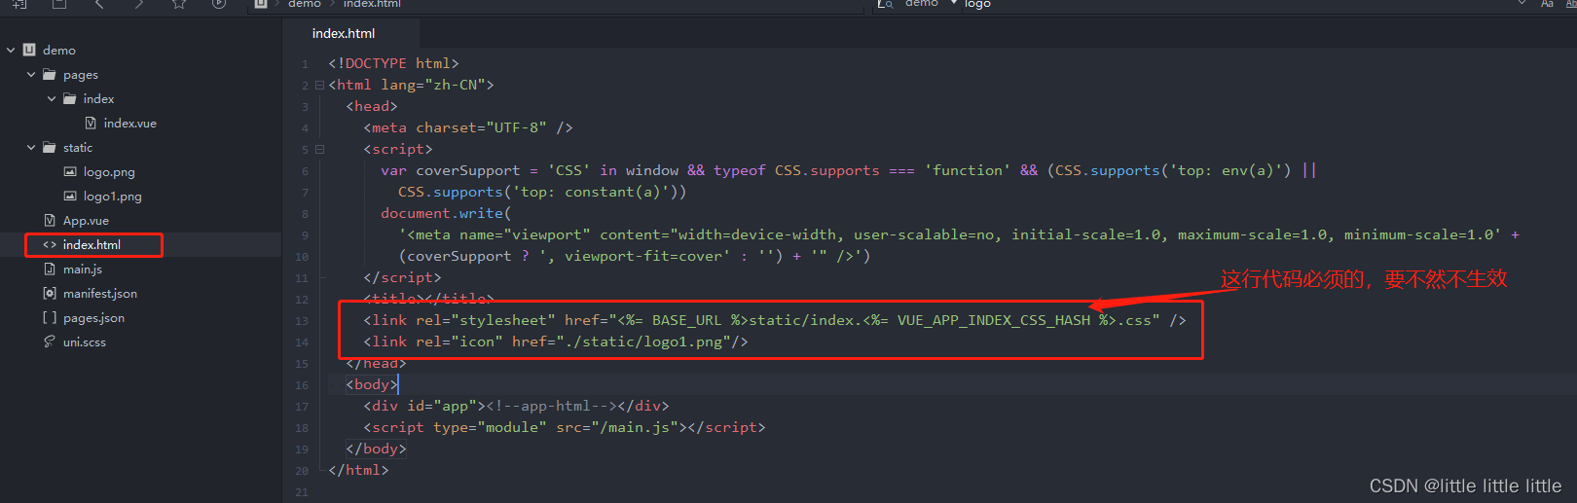Click the demo project icon in tree
The image size is (1577, 503).
pos(29,50)
